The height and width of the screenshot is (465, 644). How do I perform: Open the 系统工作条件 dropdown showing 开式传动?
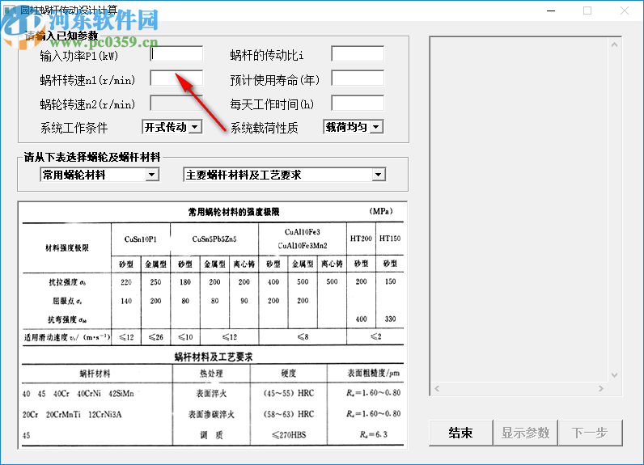tap(172, 127)
